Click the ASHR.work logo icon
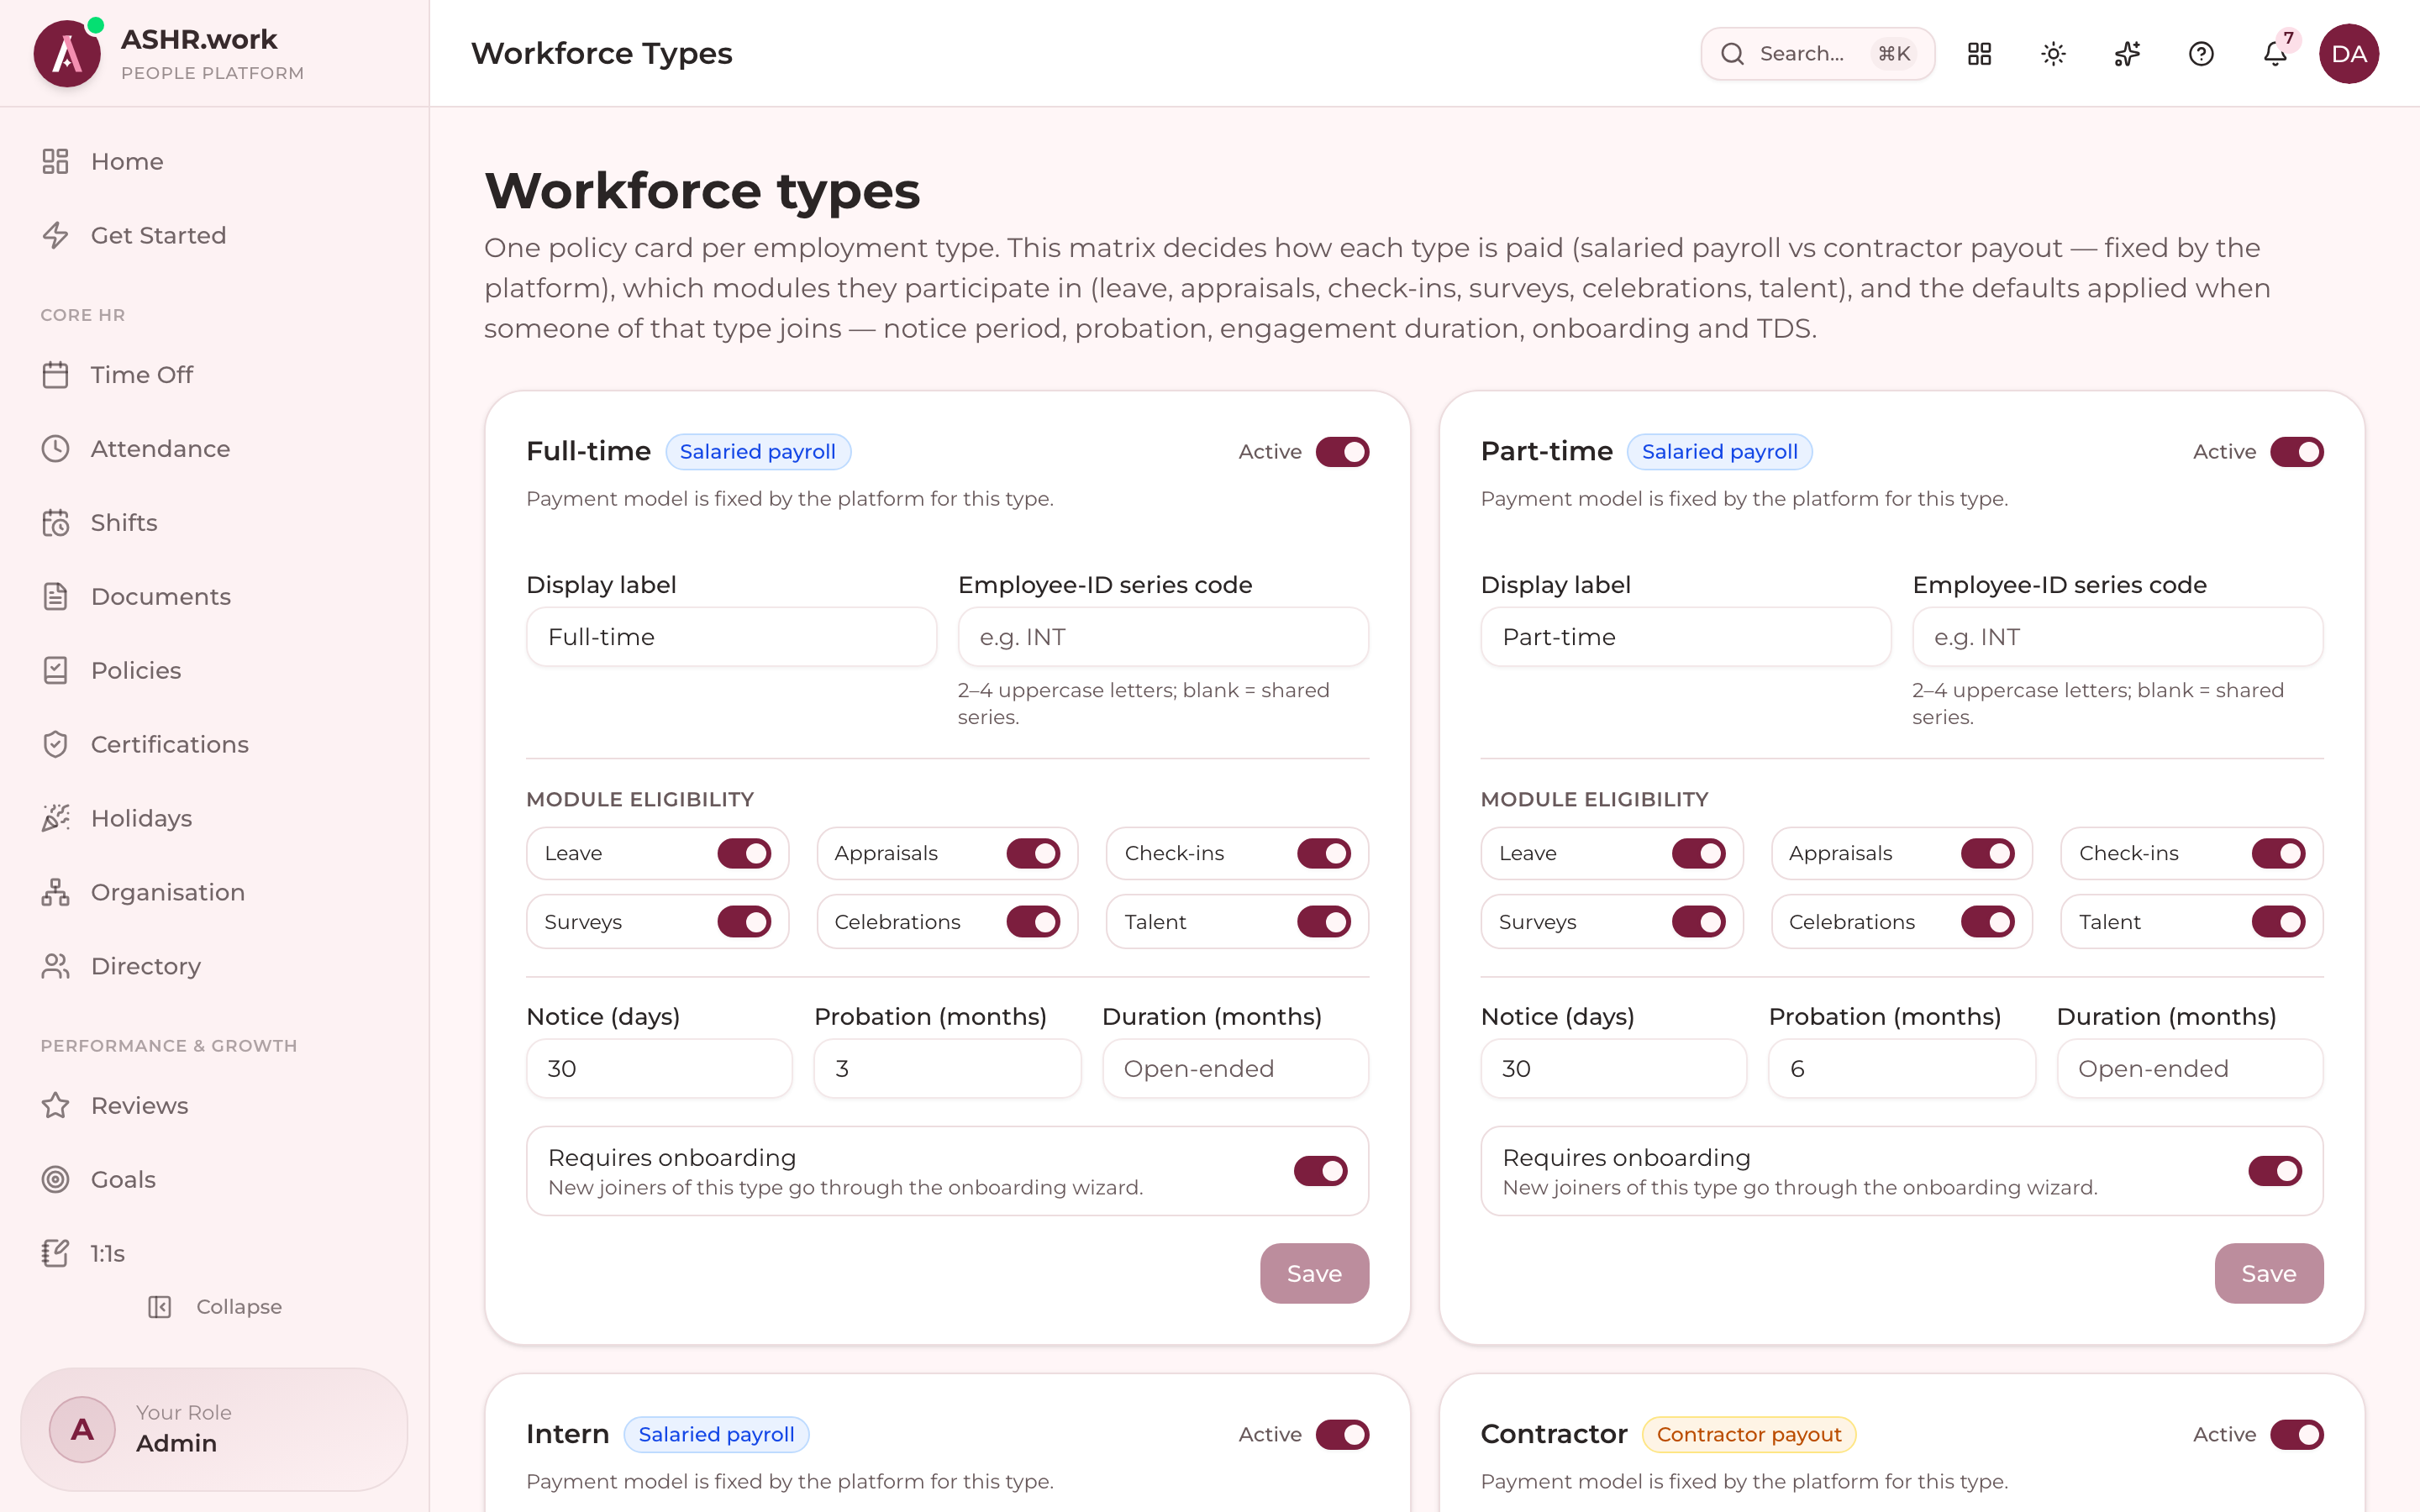 [x=67, y=54]
